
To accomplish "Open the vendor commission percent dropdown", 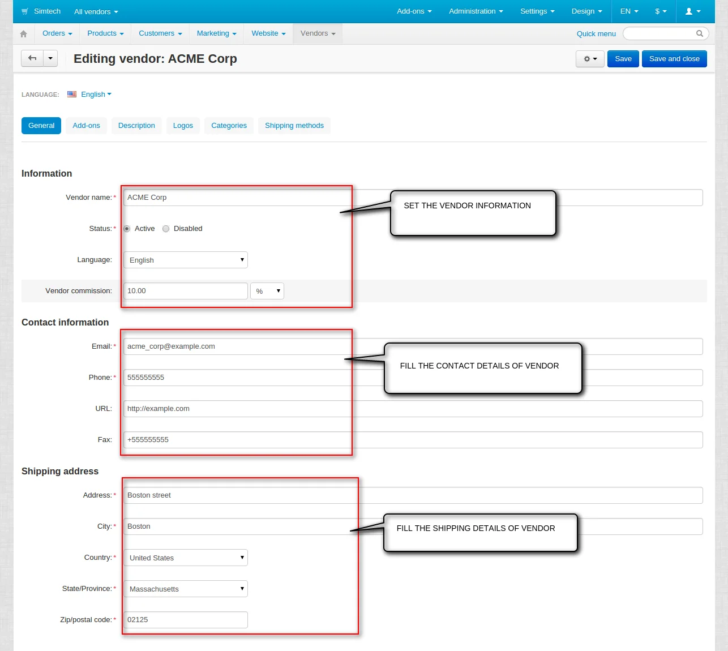I will tap(267, 291).
